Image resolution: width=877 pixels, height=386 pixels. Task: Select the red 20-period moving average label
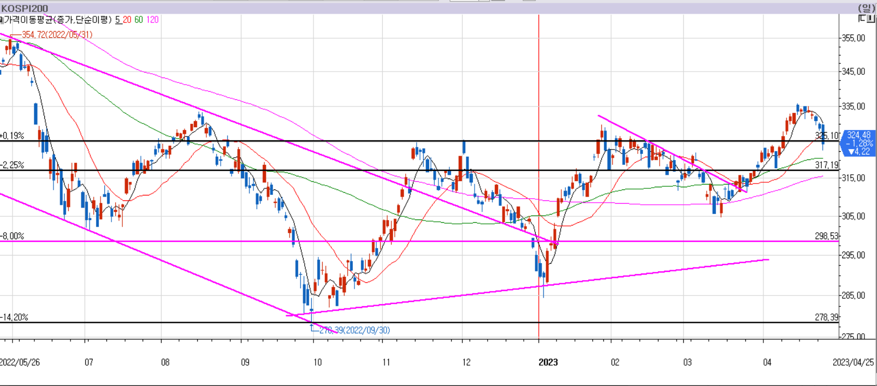[127, 20]
